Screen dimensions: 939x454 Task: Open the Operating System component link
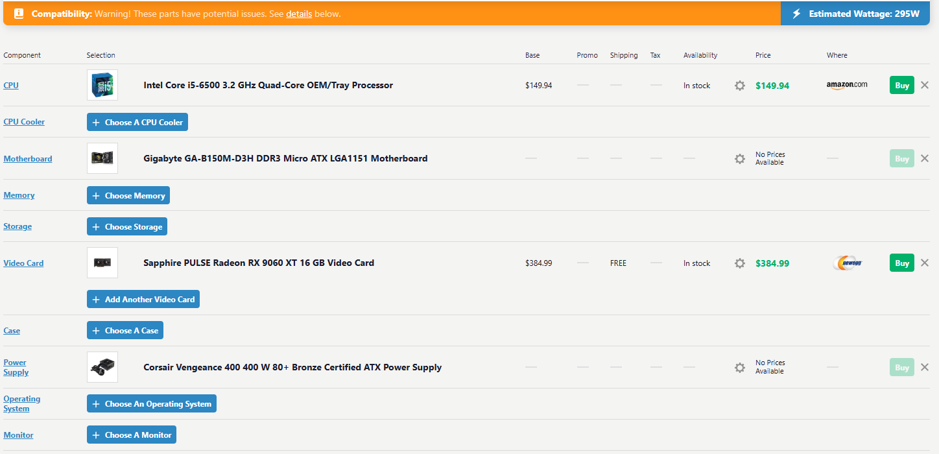[x=21, y=403]
